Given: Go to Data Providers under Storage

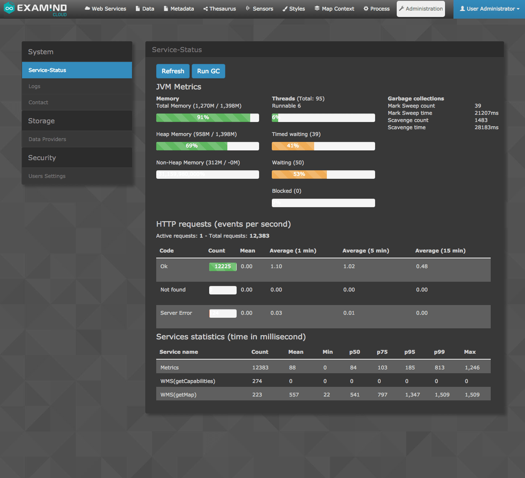Looking at the screenshot, I should (47, 139).
